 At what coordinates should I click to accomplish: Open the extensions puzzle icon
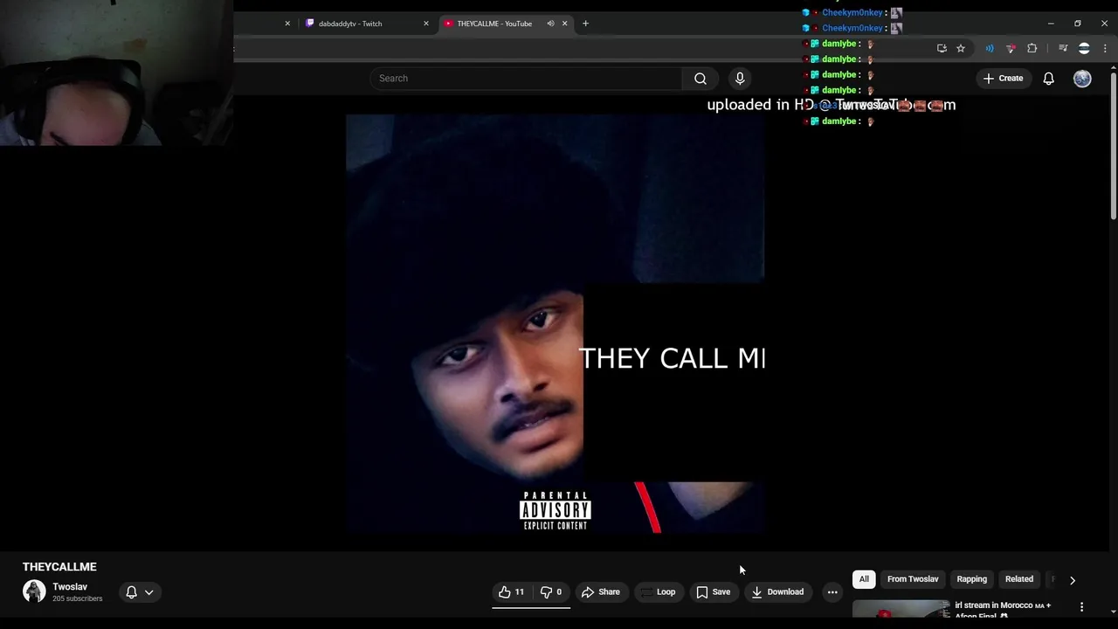(1032, 48)
